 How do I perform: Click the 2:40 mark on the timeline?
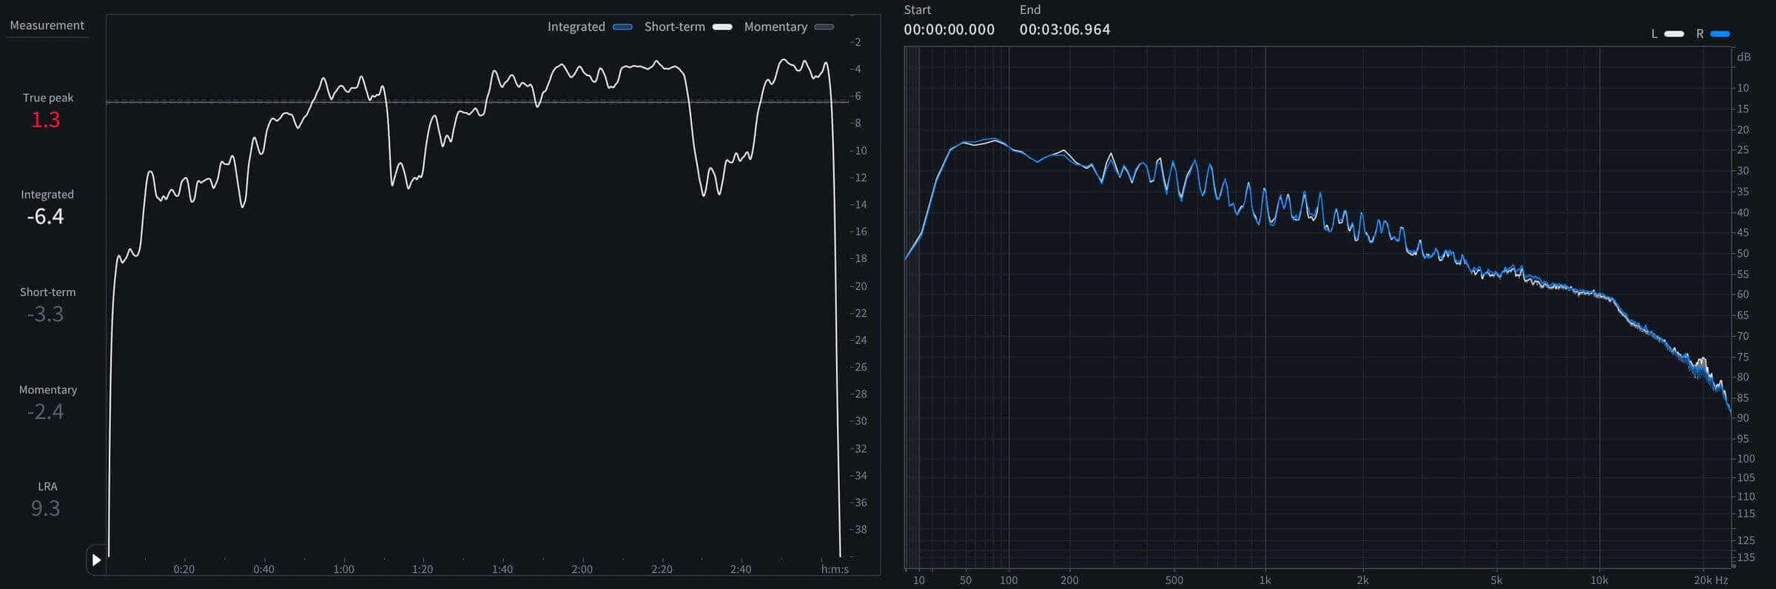(x=740, y=569)
